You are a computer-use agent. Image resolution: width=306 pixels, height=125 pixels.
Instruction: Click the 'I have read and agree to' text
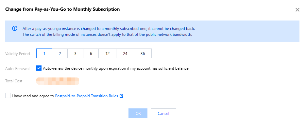click(x=33, y=96)
